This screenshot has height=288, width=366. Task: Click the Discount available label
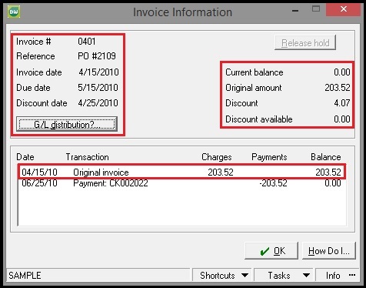point(259,119)
